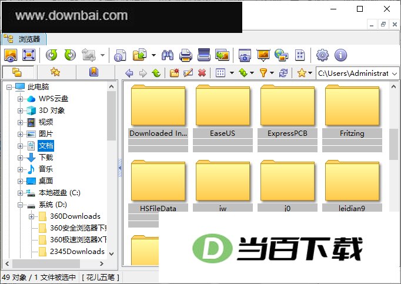Click the scanner acquire icon

[x=204, y=55]
